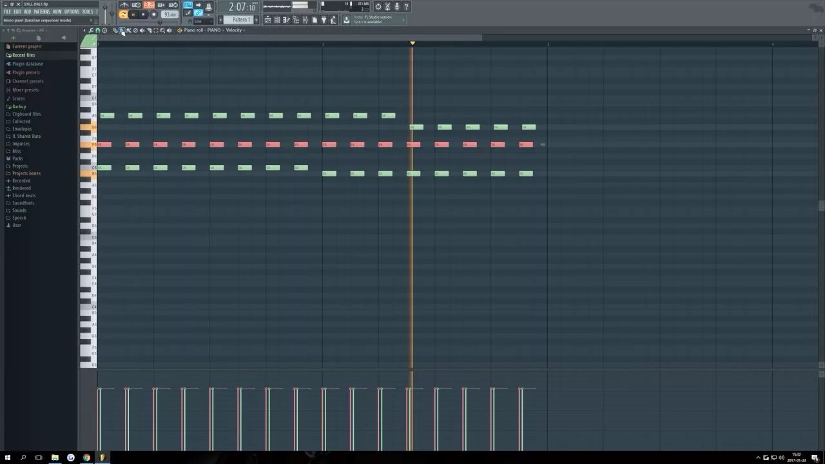825x464 pixels.
Task: Open the FILE menu
Action: point(7,12)
